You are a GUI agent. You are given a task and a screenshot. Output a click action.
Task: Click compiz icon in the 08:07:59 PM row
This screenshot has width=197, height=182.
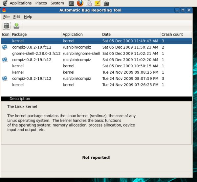[5, 79]
